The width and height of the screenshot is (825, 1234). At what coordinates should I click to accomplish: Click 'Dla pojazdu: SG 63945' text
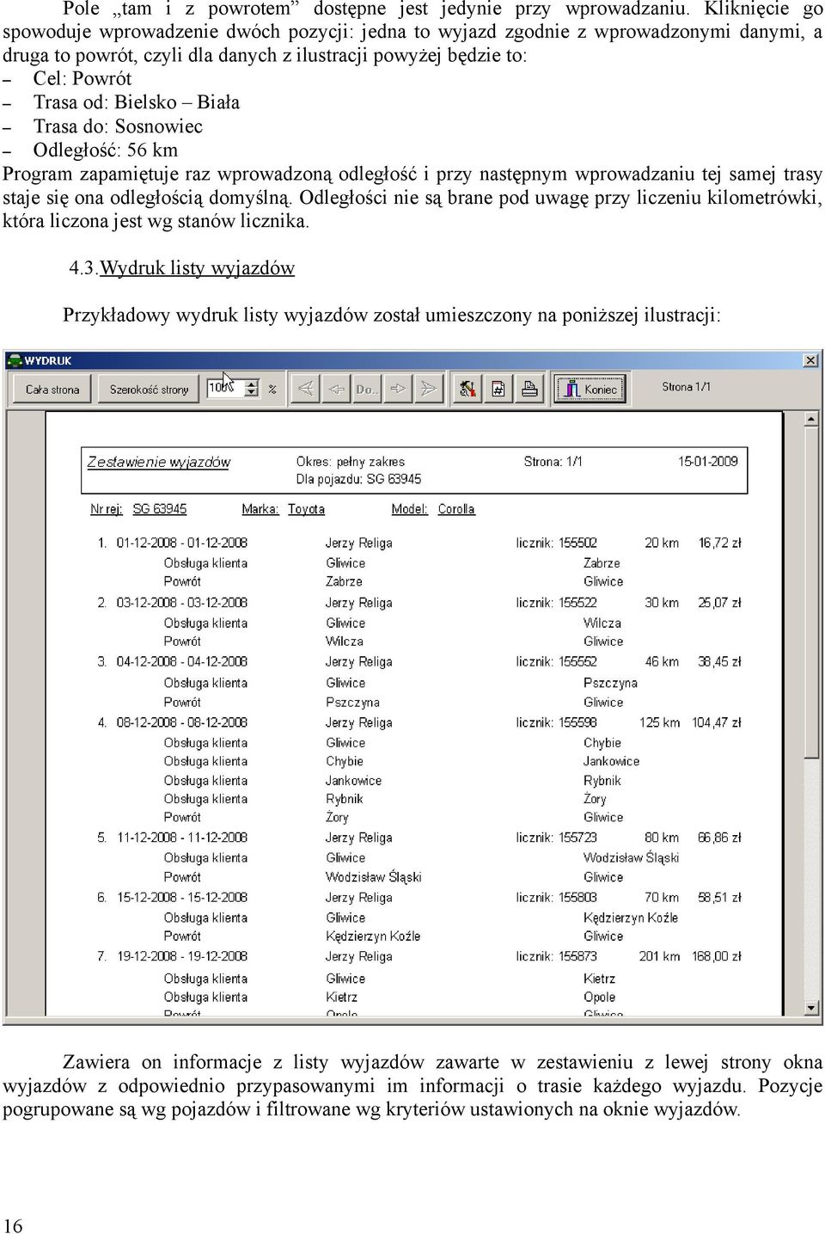359,479
